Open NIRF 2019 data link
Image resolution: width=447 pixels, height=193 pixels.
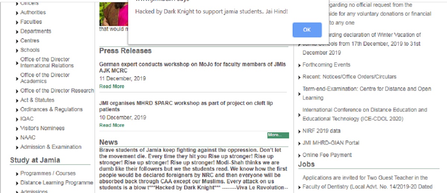pyautogui.click(x=321, y=131)
